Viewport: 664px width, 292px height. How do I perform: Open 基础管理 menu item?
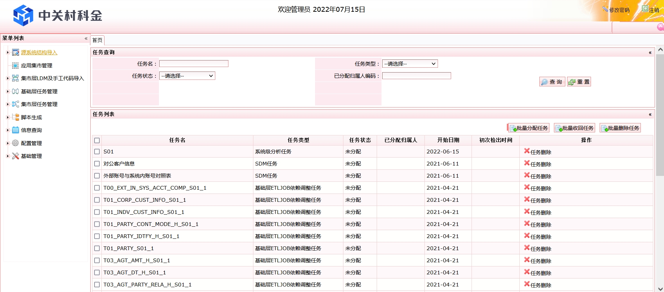[32, 156]
